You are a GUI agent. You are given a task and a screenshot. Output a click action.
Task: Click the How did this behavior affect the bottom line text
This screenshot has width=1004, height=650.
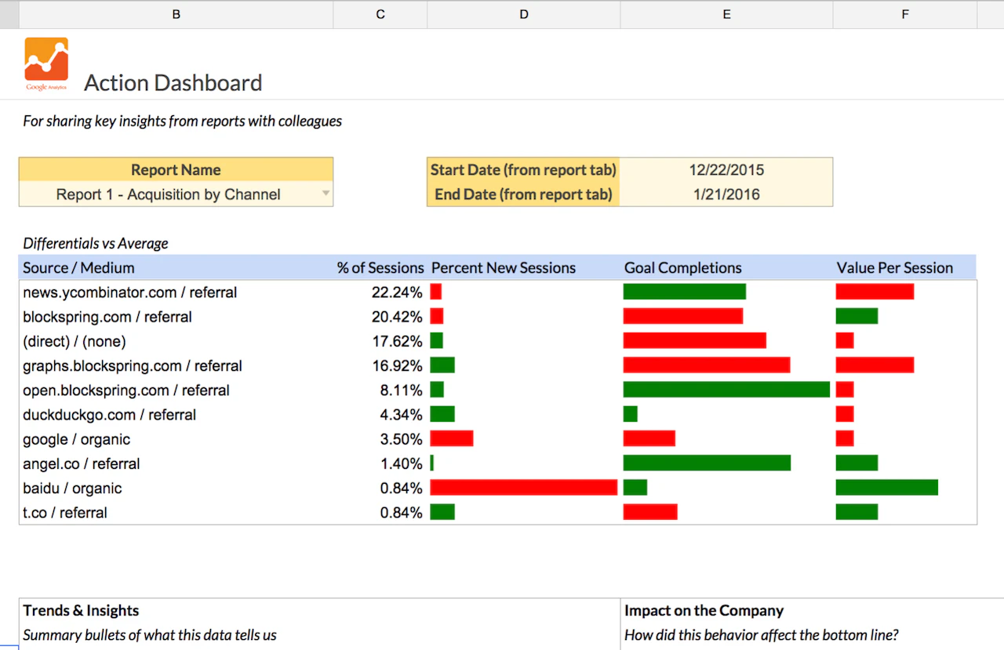point(761,635)
